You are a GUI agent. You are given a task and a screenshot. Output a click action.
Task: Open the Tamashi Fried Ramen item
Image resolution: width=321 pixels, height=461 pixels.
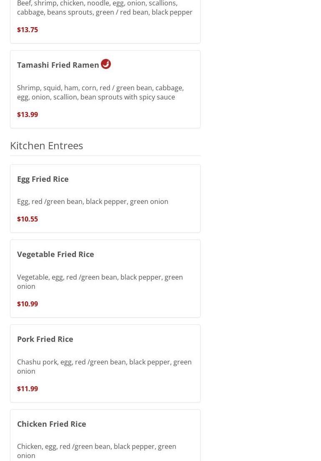tap(58, 65)
